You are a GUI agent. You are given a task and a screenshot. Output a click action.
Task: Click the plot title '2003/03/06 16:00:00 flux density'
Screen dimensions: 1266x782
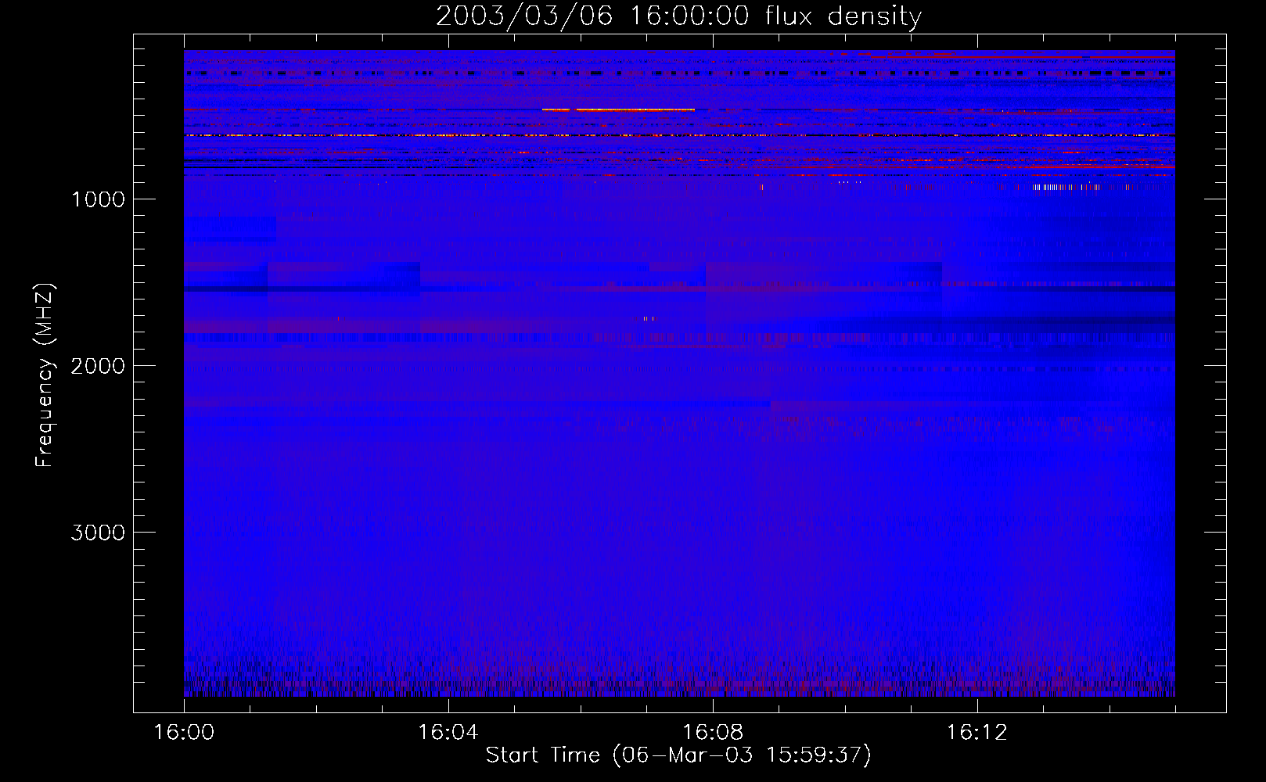tap(678, 16)
